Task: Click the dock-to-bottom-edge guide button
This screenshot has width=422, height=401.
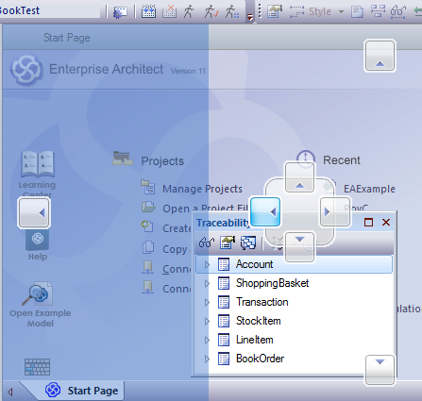Action: click(x=380, y=370)
